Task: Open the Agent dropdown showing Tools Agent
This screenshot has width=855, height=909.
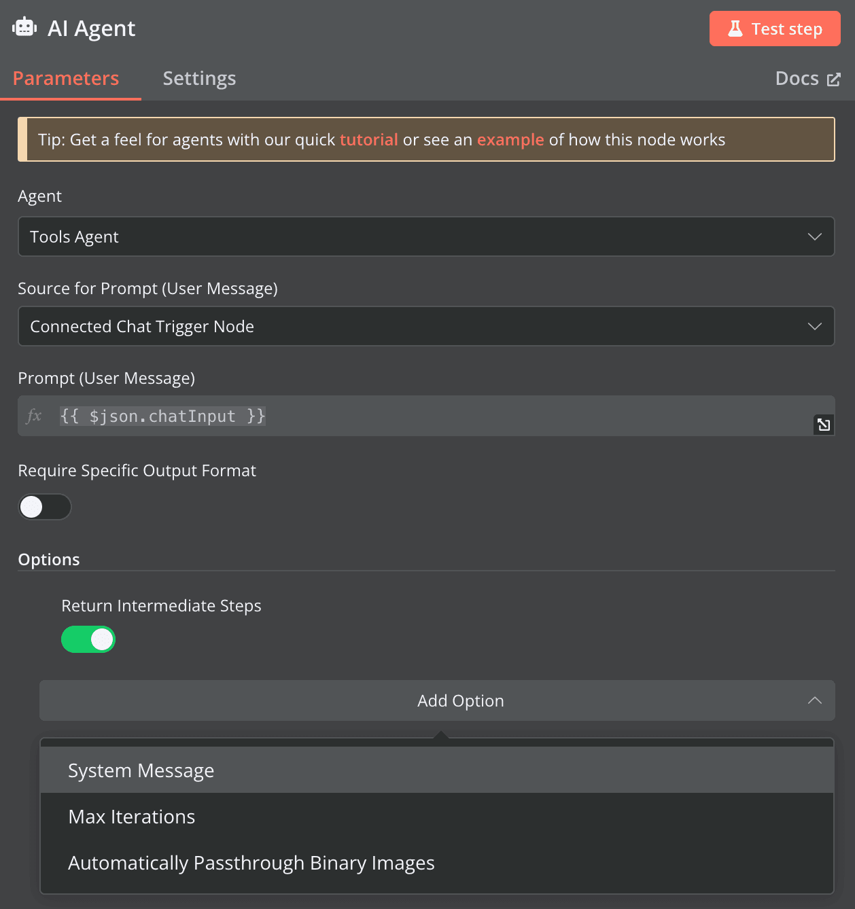Action: coord(426,236)
